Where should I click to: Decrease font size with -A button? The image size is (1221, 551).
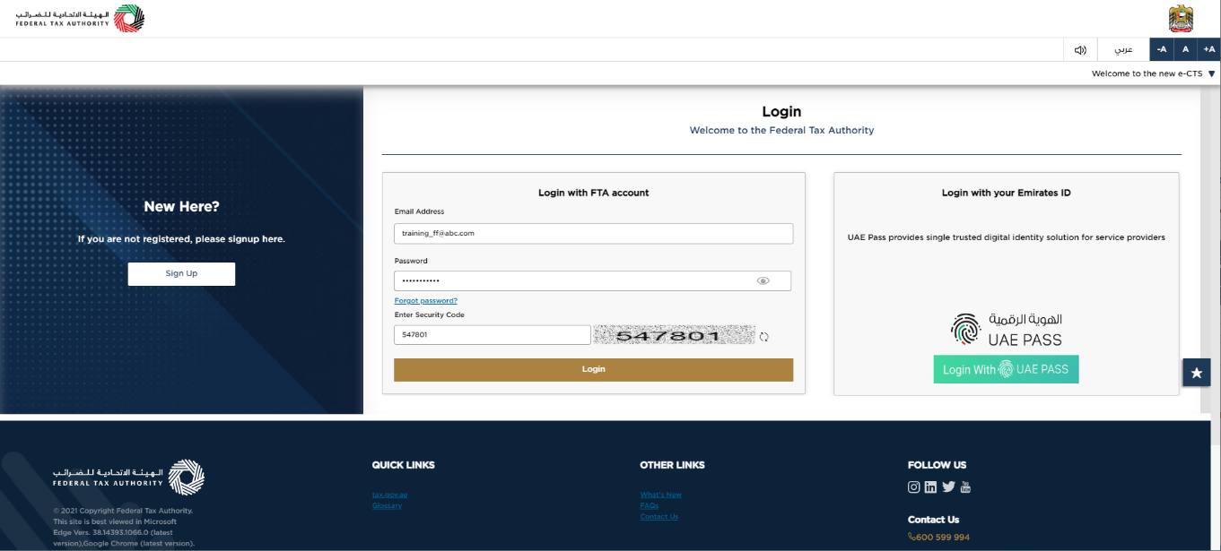click(1162, 49)
